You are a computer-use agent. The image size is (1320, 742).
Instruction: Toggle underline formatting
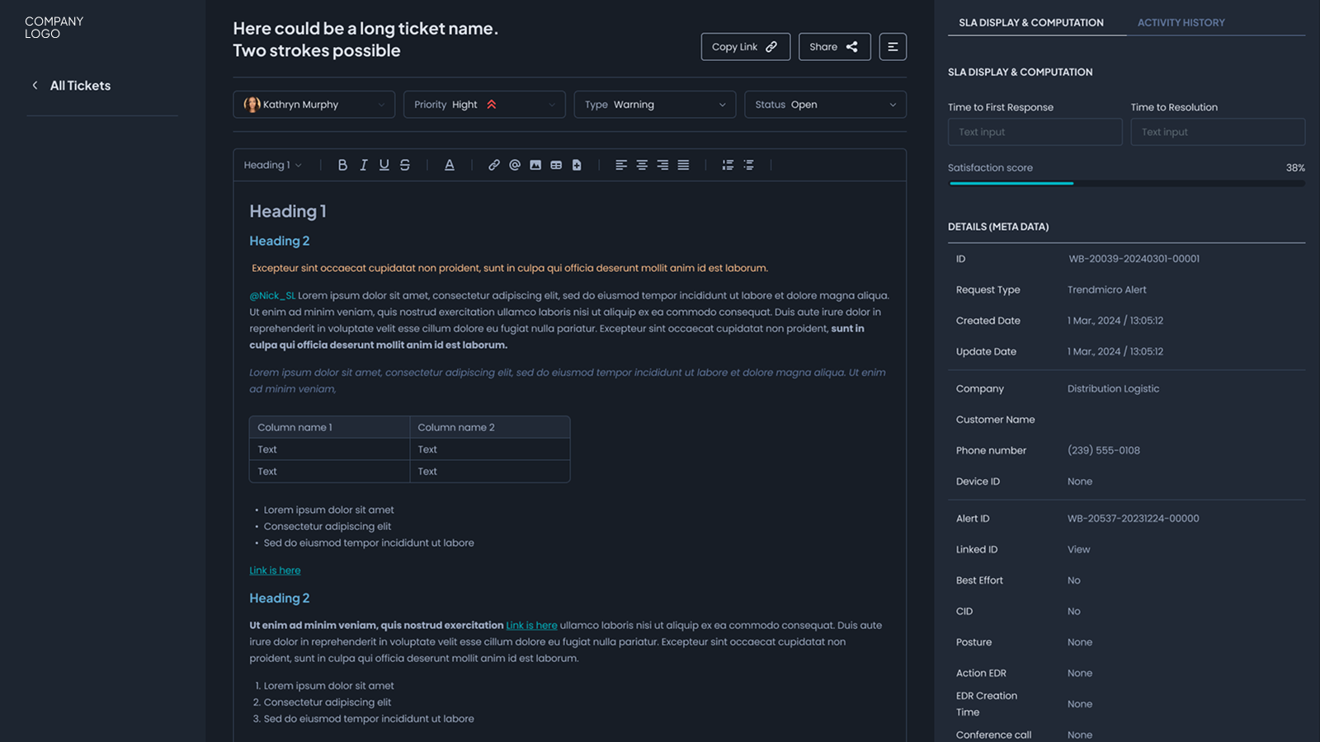pyautogui.click(x=384, y=165)
